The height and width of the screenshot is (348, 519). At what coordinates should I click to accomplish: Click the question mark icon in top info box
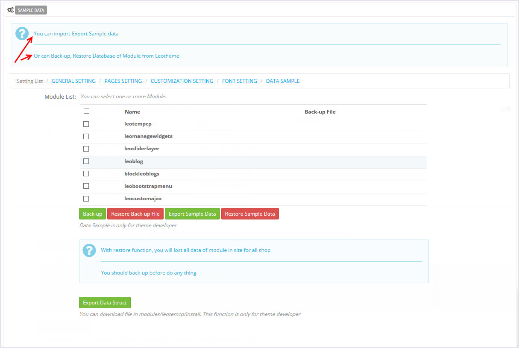(x=22, y=34)
